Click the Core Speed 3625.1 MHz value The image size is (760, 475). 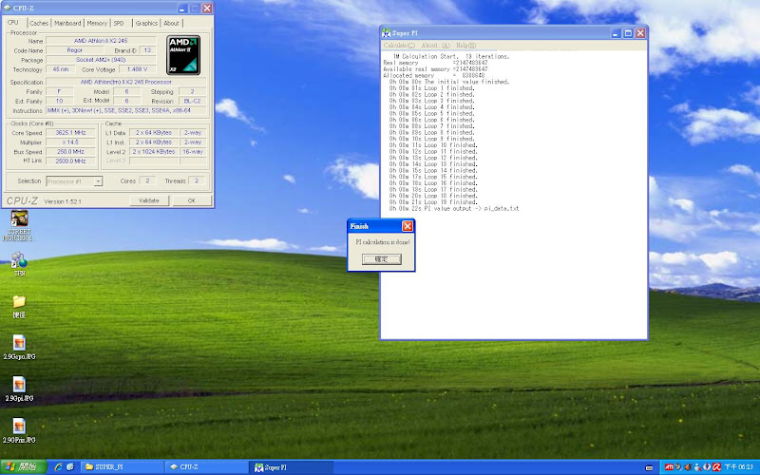click(x=70, y=133)
